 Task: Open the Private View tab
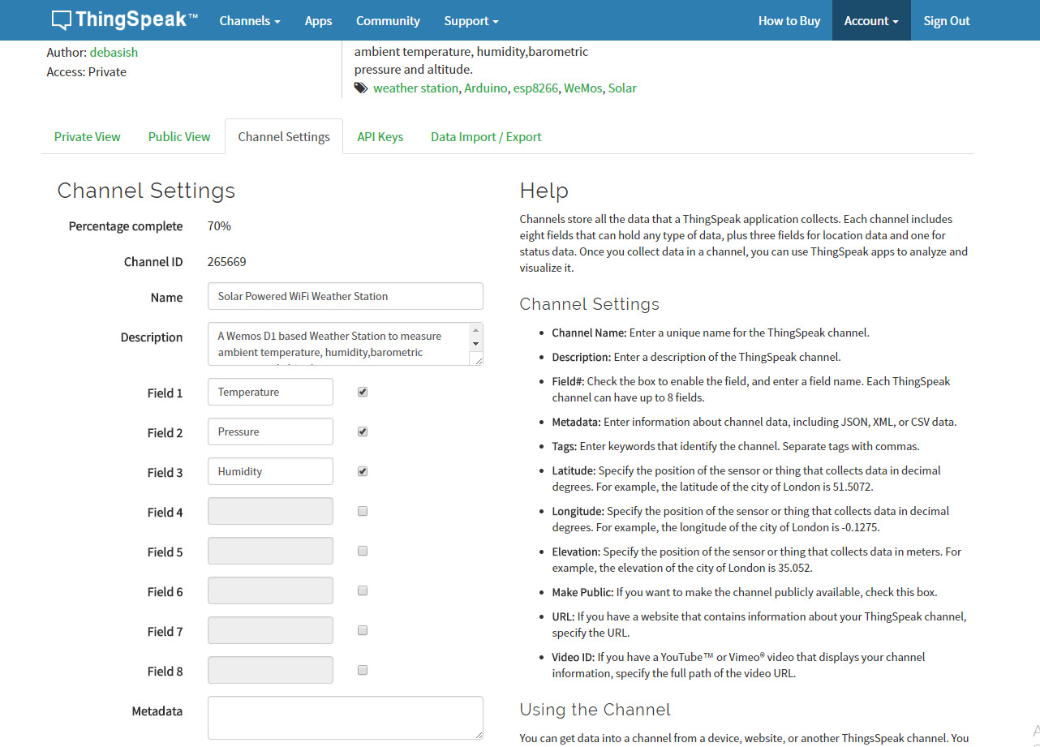(x=87, y=137)
